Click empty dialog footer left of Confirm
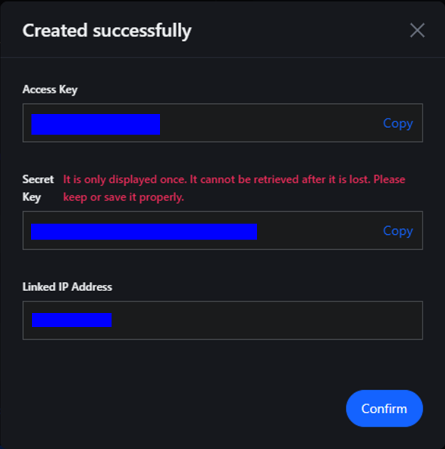Image resolution: width=445 pixels, height=449 pixels. click(172, 408)
